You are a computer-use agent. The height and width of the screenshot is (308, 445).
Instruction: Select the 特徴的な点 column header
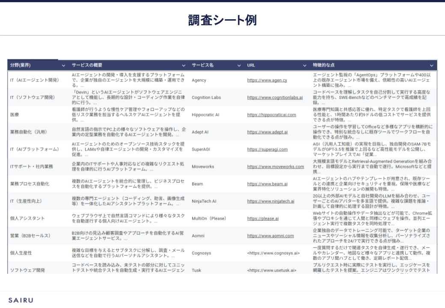click(x=324, y=65)
